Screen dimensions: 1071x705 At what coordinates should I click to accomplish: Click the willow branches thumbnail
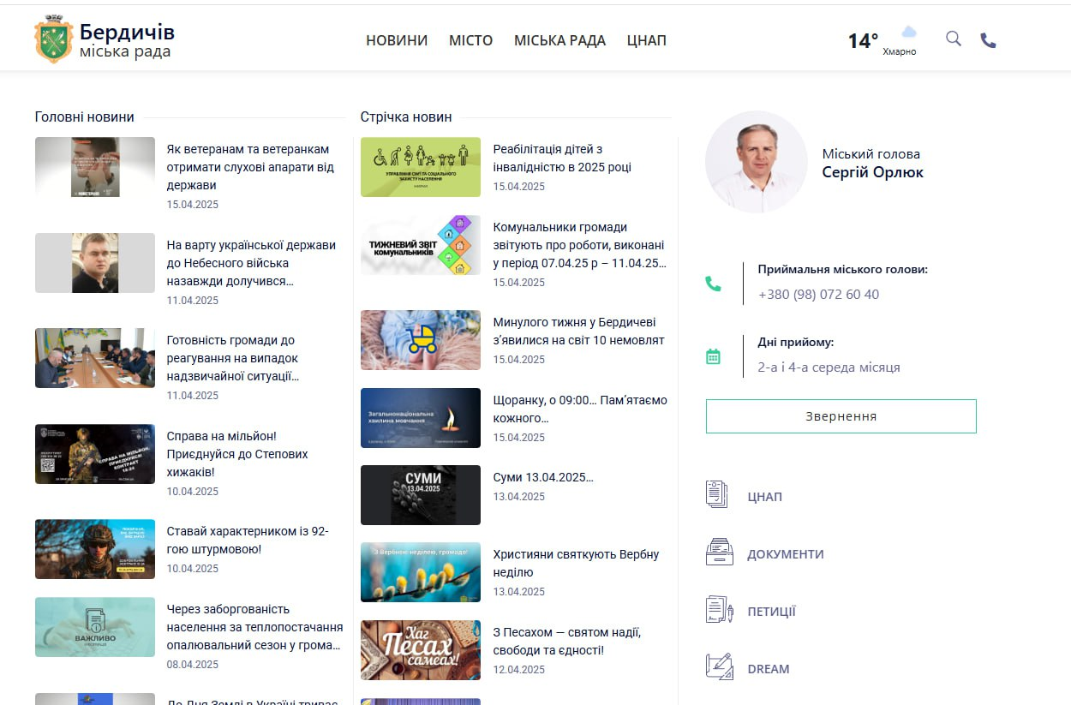pos(421,572)
